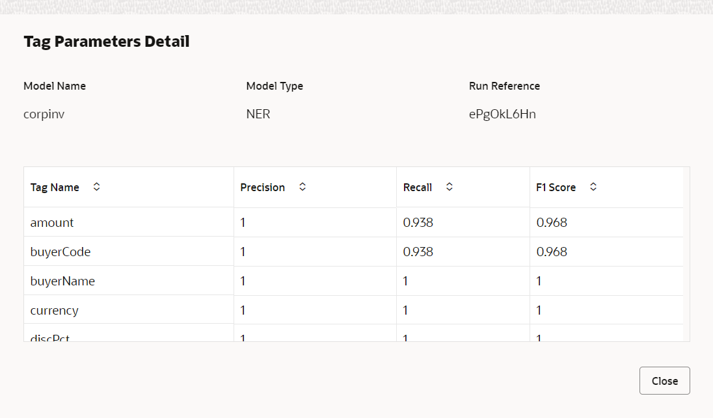Close the Tag Parameters Detail dialog

[664, 381]
